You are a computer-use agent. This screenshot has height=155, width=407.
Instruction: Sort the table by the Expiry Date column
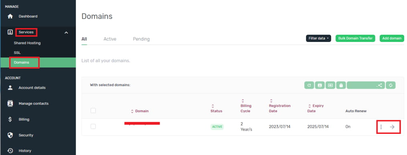pos(315,108)
